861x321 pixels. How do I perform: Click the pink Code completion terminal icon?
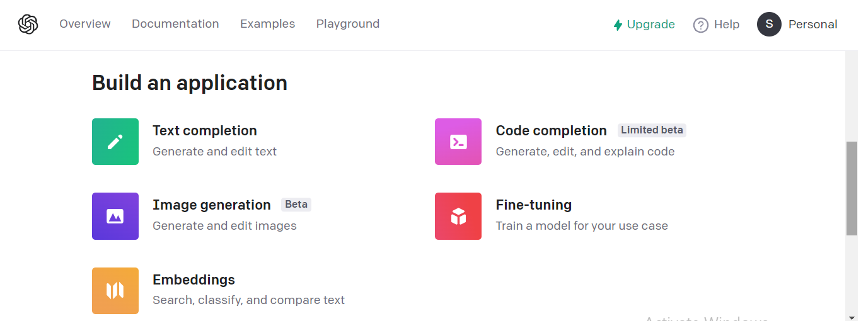pyautogui.click(x=458, y=142)
